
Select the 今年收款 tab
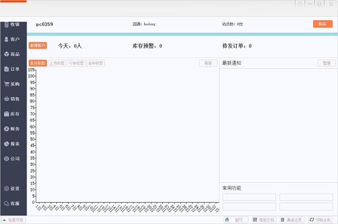76,63
